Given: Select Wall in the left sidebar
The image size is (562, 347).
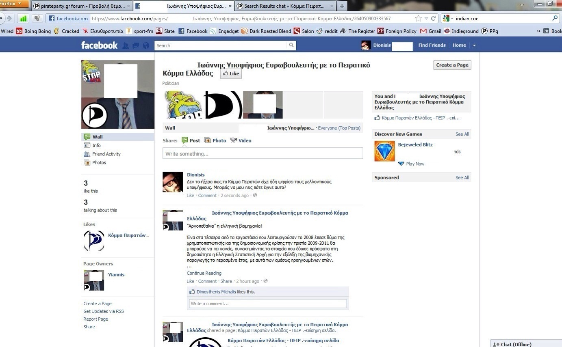Looking at the screenshot, I should [x=118, y=137].
